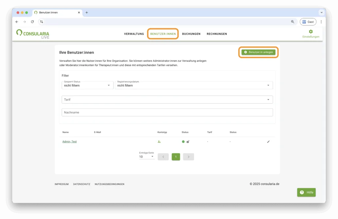Screen dimensions: 338x219
Task: Click the account type icon in Kontotyp column
Action: pyautogui.click(x=159, y=141)
